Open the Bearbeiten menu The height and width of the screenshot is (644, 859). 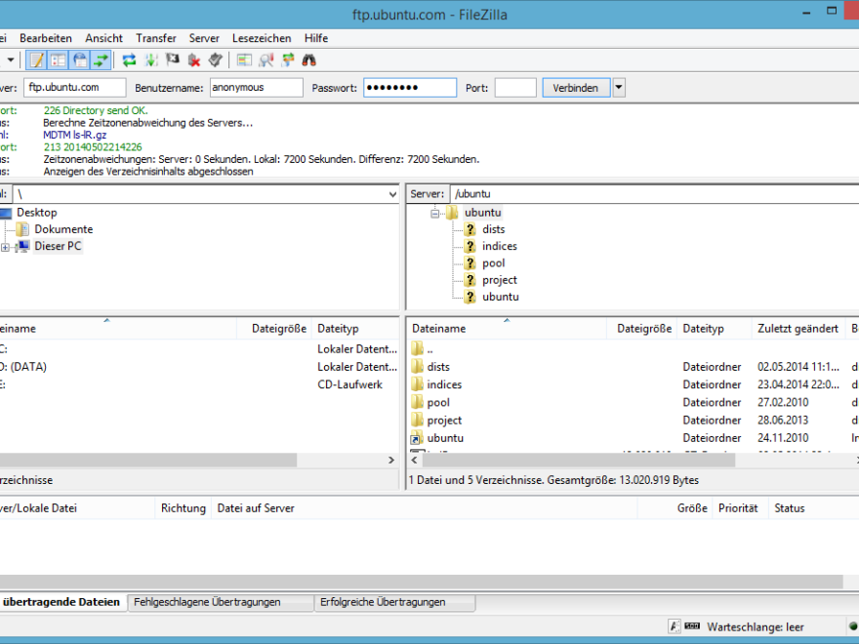(46, 38)
